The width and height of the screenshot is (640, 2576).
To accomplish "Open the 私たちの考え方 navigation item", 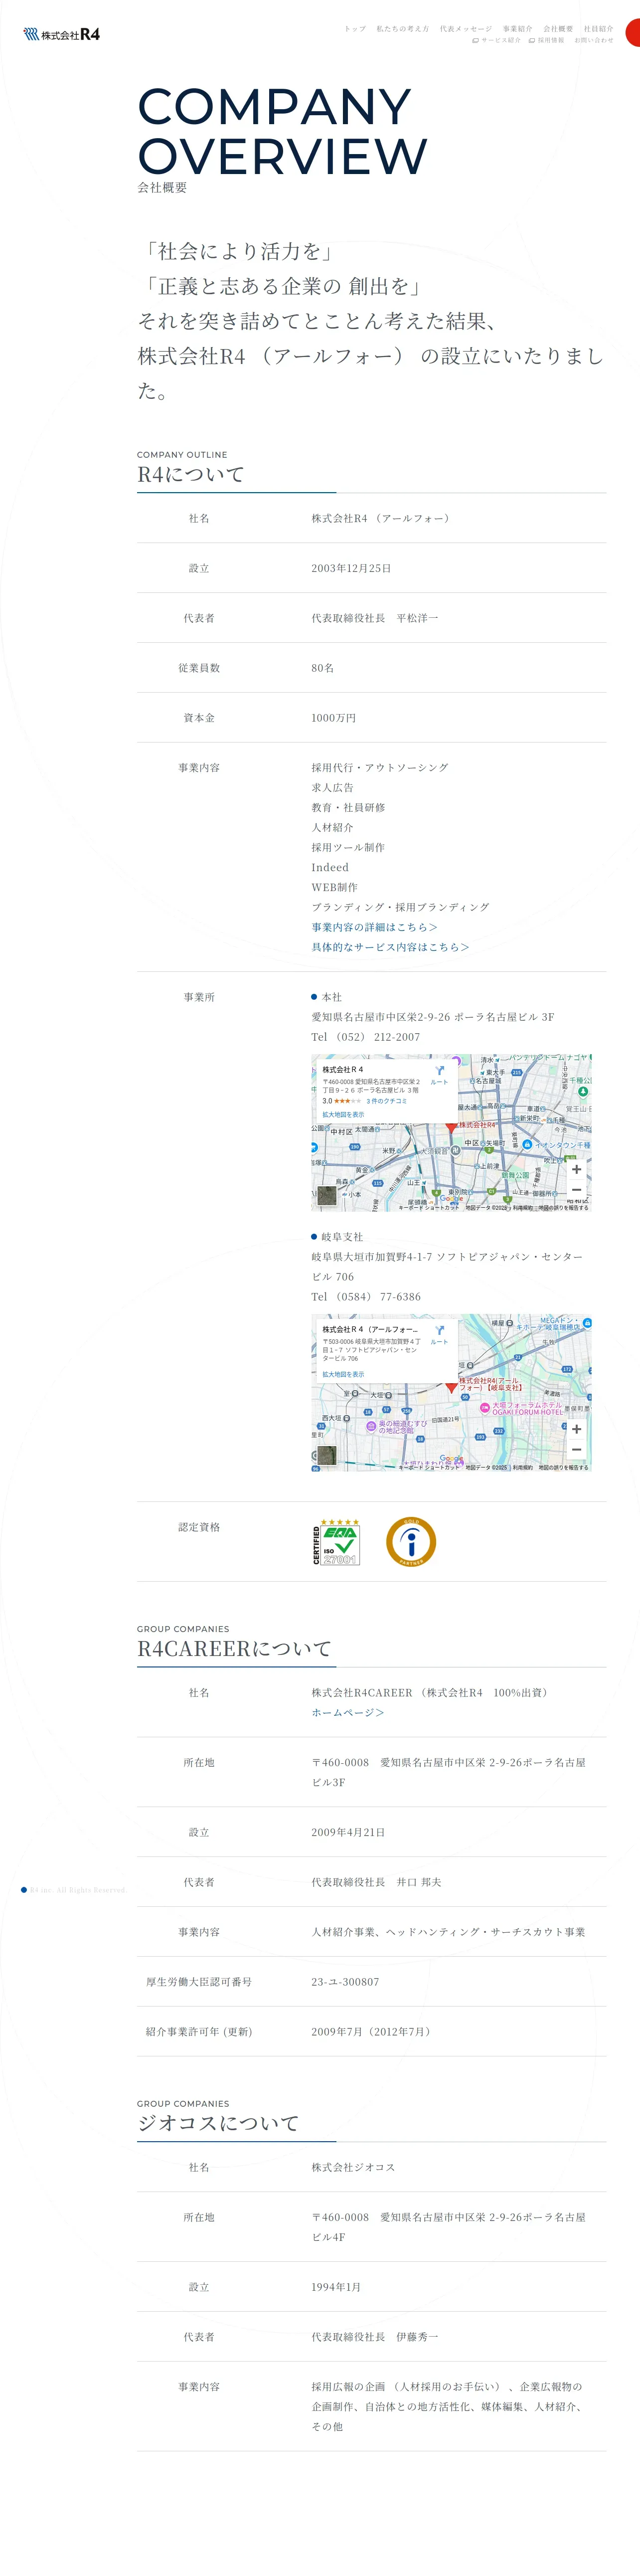I will coord(403,29).
